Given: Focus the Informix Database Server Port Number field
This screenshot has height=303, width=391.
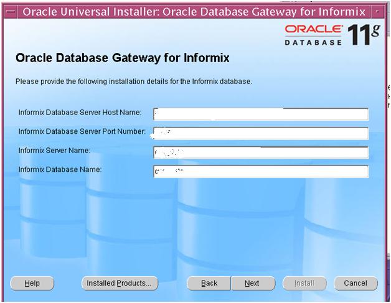Looking at the screenshot, I should (x=261, y=133).
